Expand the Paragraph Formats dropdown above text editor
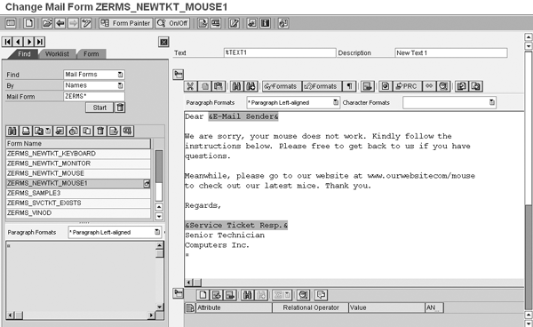The width and height of the screenshot is (533, 327). click(x=336, y=102)
